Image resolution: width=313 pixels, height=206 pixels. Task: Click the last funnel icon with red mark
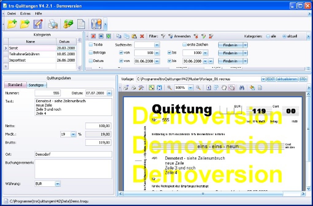(x=211, y=36)
